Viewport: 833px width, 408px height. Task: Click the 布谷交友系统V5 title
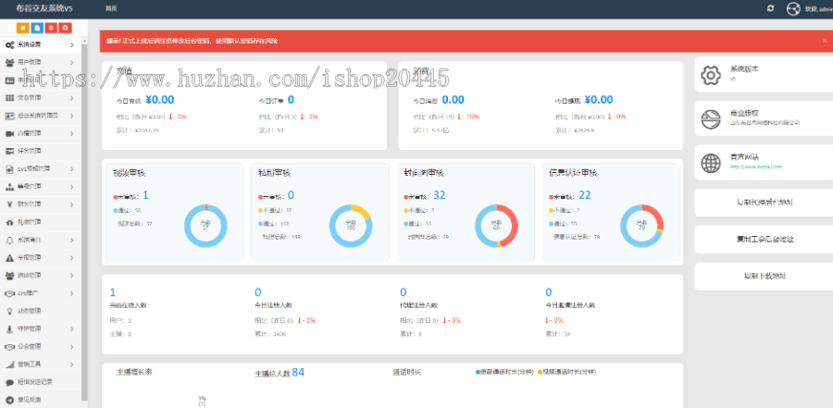[x=46, y=8]
